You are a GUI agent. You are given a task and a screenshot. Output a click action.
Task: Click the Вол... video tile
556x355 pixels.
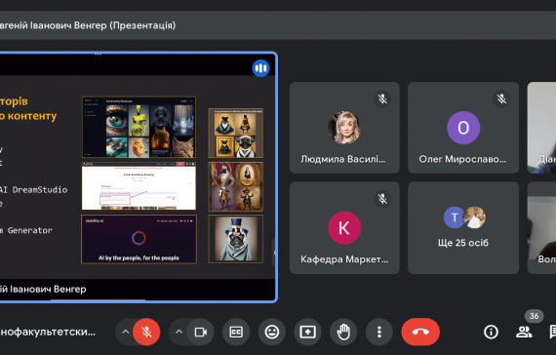pyautogui.click(x=541, y=227)
